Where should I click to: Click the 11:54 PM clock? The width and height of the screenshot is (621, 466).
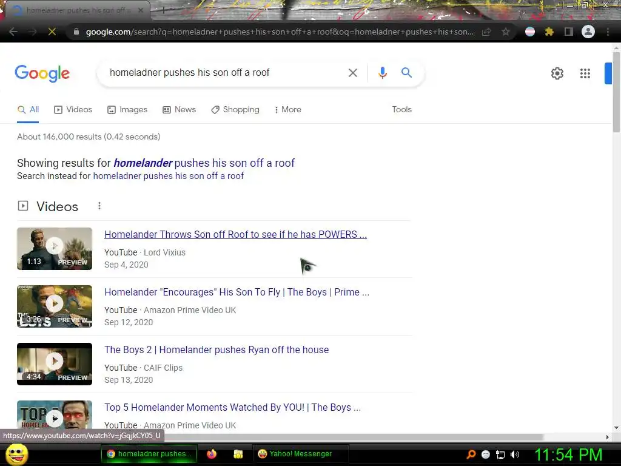(x=568, y=454)
